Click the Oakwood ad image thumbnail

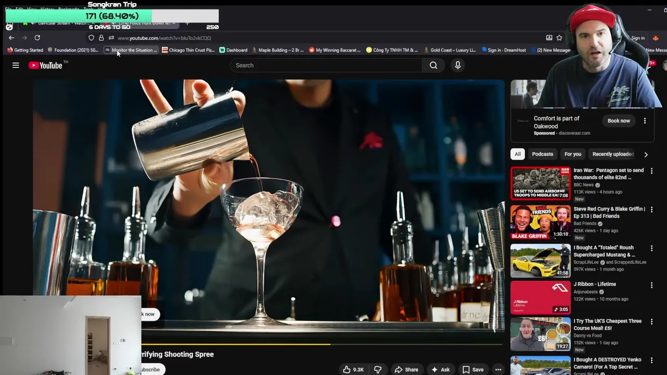528,94
